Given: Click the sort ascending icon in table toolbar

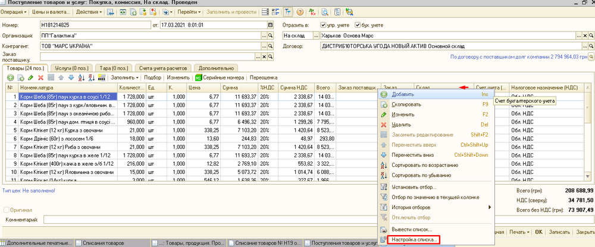Looking at the screenshot, I should pos(82,78).
